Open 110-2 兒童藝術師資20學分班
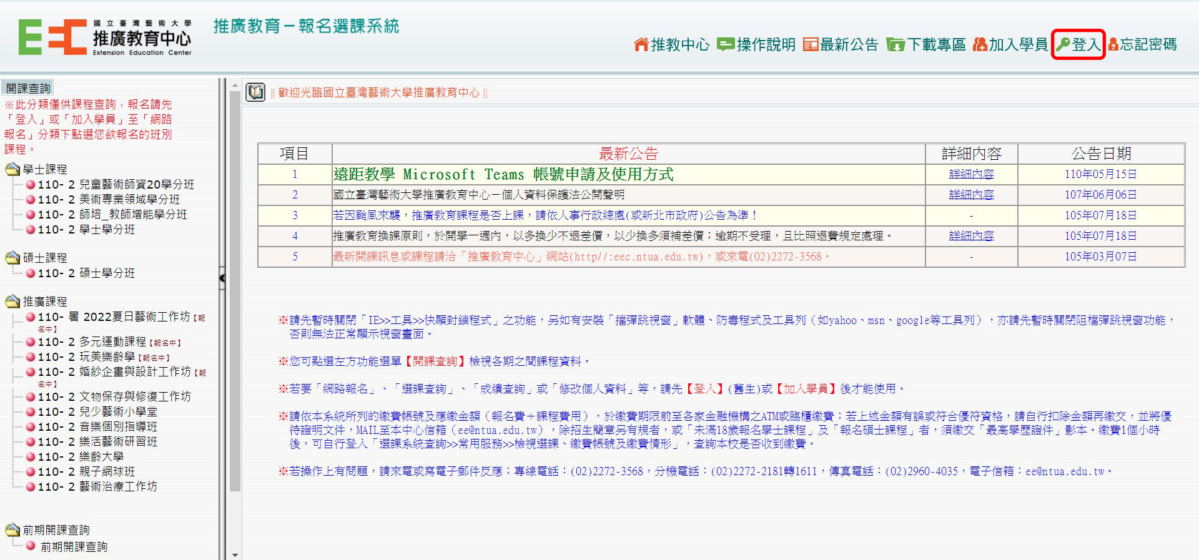 point(116,184)
